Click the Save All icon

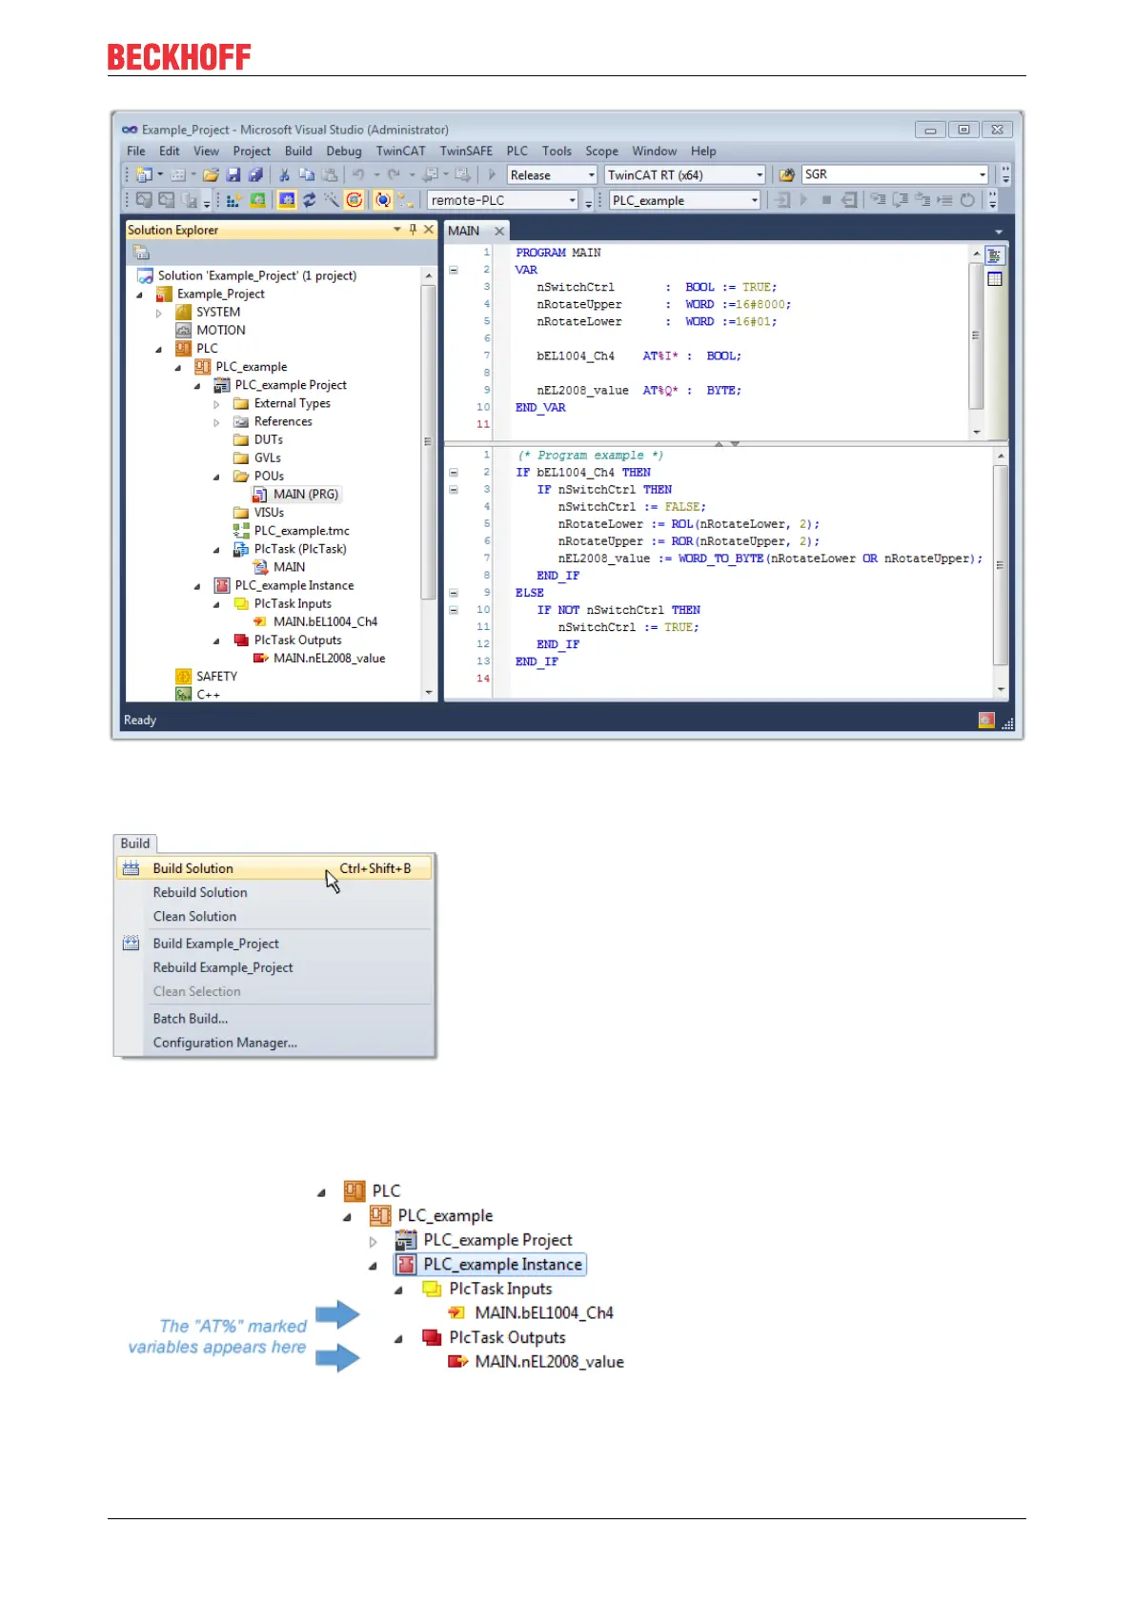[254, 174]
